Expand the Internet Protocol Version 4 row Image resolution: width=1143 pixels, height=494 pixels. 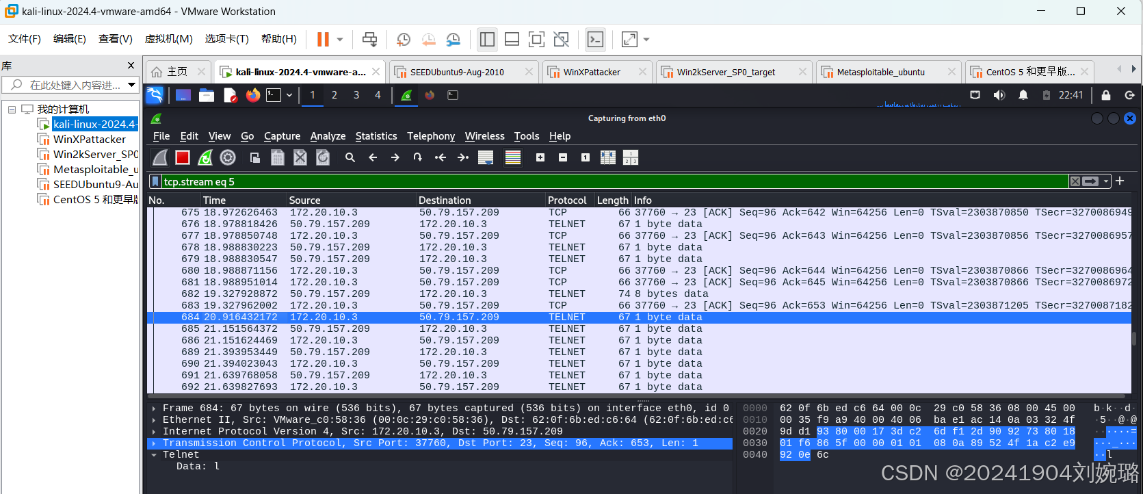154,432
